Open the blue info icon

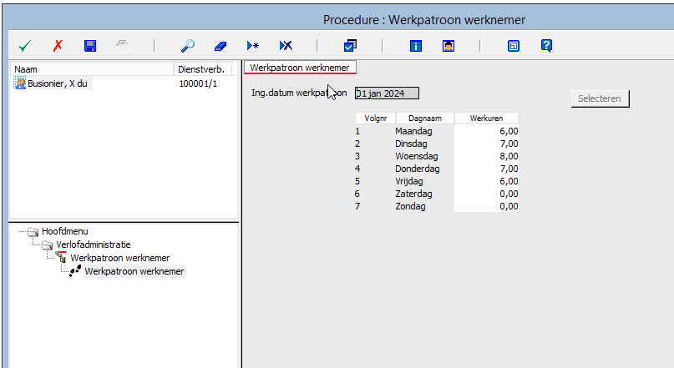pos(416,46)
